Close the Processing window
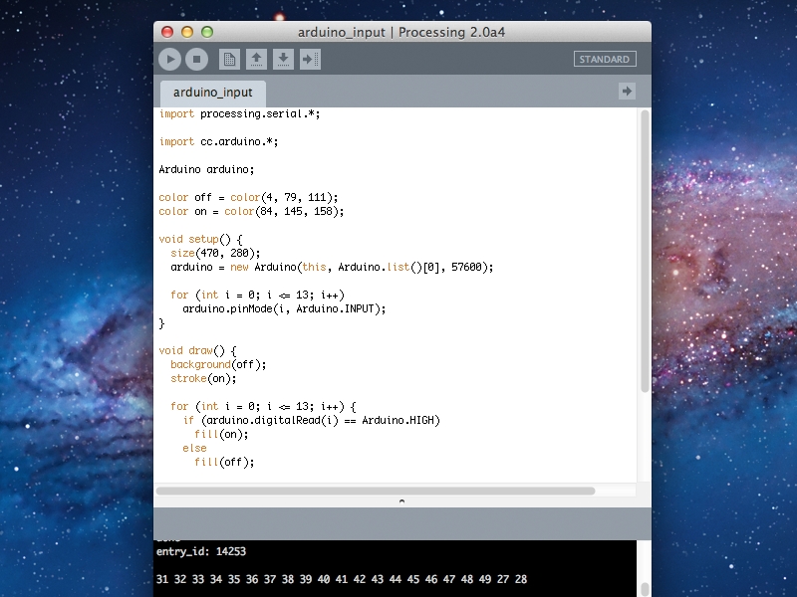 click(x=167, y=32)
